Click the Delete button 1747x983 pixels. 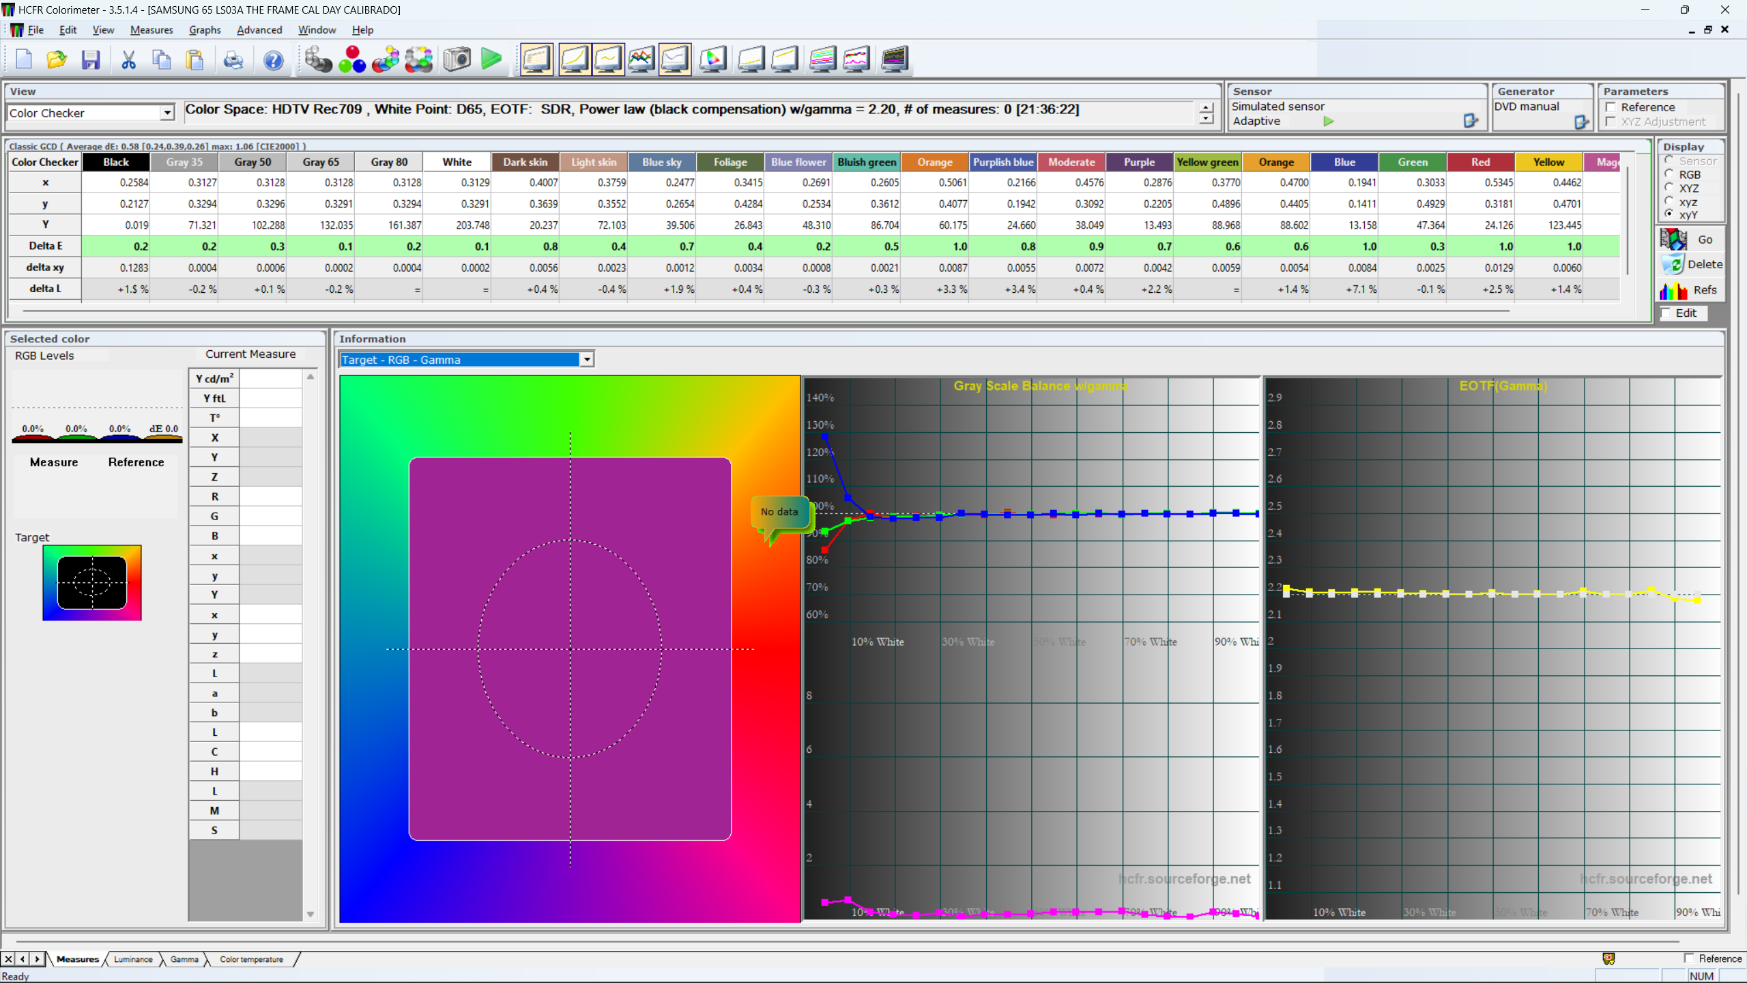click(x=1692, y=264)
